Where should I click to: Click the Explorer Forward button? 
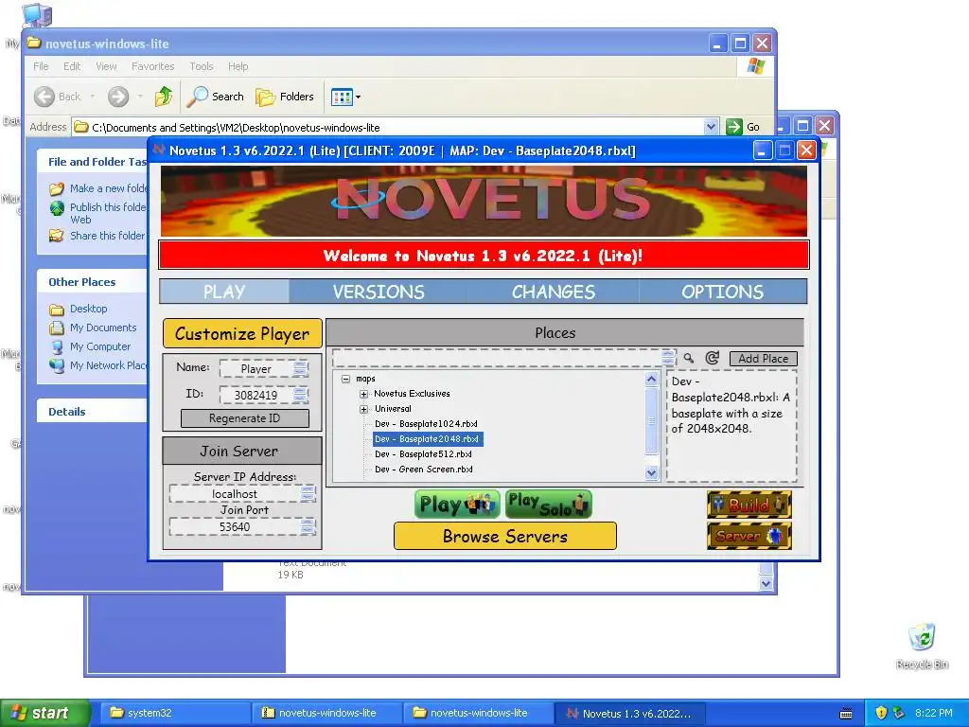(118, 97)
